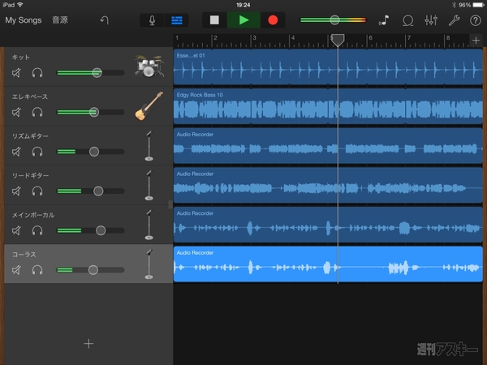Tap the microphone stand icon on コーラス track
This screenshot has height=365, width=487.
click(x=149, y=264)
